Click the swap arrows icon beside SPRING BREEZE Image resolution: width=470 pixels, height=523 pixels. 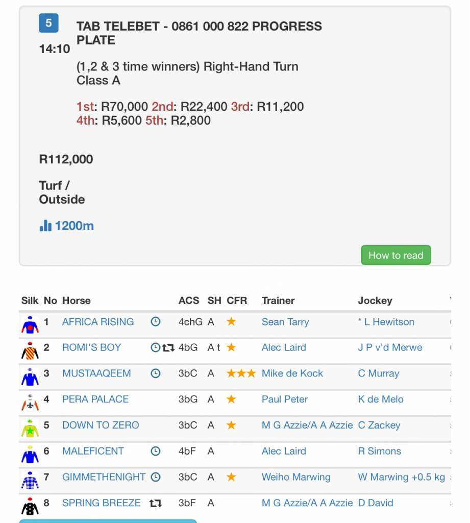156,503
